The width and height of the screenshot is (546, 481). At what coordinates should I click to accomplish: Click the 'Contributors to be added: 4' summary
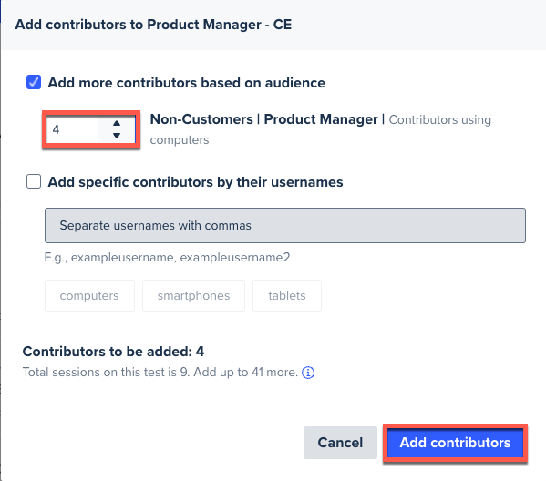click(x=113, y=352)
